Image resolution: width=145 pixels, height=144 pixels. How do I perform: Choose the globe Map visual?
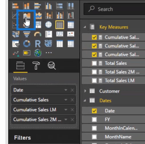coord(49,25)
